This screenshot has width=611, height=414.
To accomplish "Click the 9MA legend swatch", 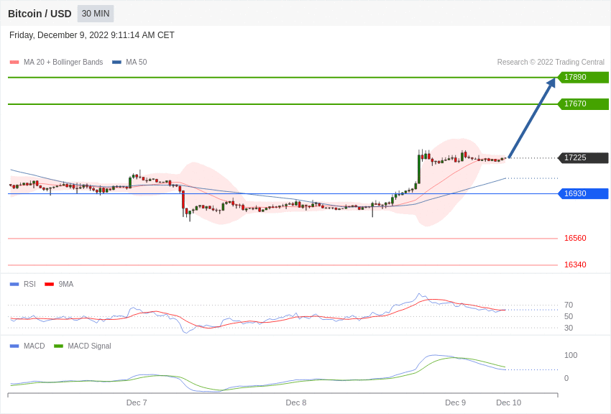I will click(x=50, y=285).
